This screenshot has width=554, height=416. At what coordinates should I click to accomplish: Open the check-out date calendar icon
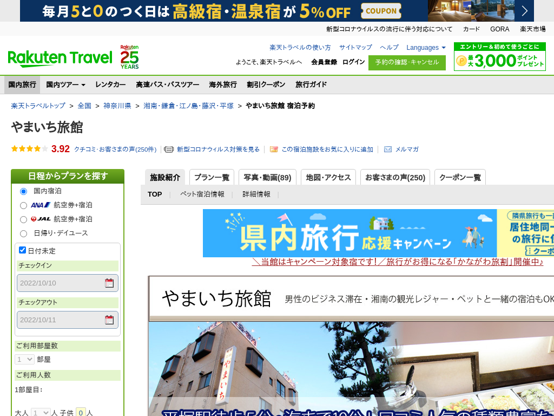[109, 320]
